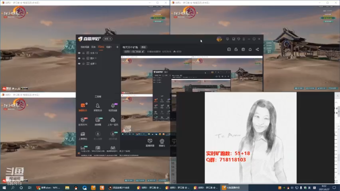The image size is (340, 191).
Task: Open the orange danmaku assistant tool
Action: click(x=83, y=107)
